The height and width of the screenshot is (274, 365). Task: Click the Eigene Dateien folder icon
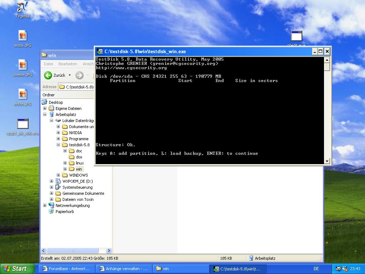(51, 108)
